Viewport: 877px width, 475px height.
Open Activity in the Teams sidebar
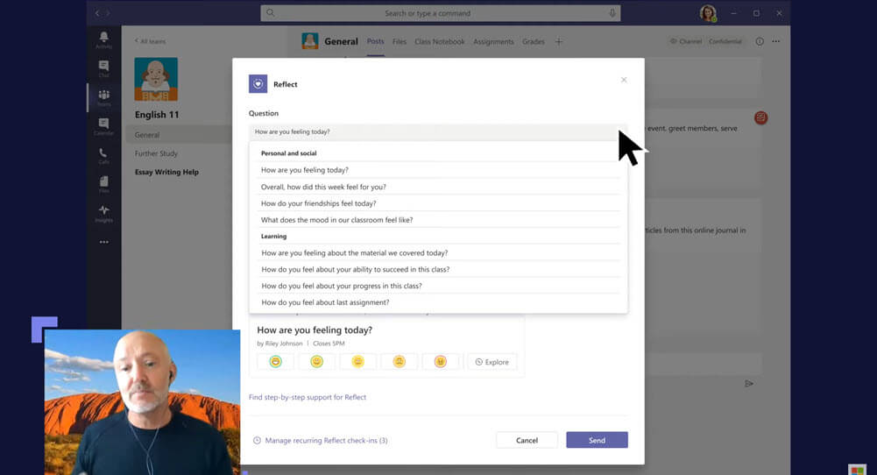[103, 39]
